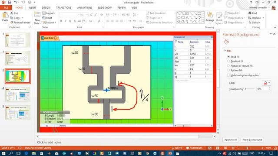Select Gradient fill option
The height and width of the screenshot is (156, 278).
235,61
